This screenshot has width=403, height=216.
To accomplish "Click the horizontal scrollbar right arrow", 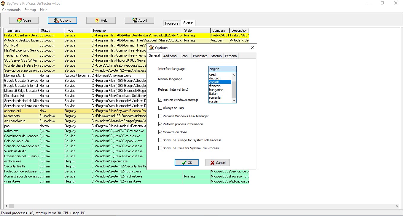I will [x=397, y=206].
